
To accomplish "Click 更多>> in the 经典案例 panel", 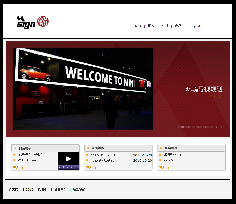I will coord(164,168).
